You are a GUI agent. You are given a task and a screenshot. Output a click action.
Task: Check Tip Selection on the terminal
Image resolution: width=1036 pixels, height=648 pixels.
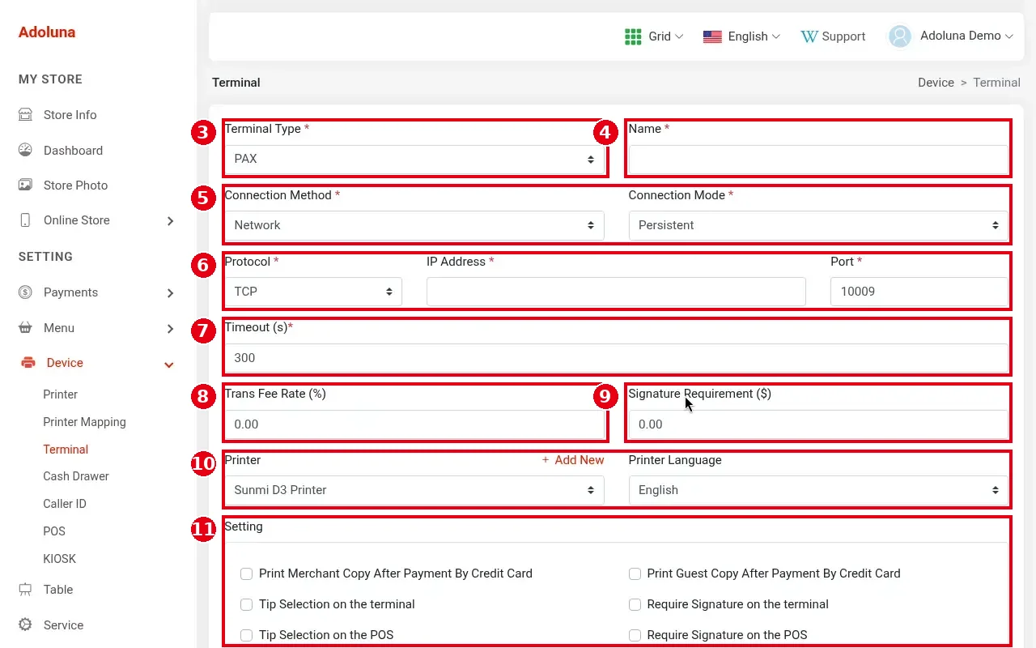[246, 604]
